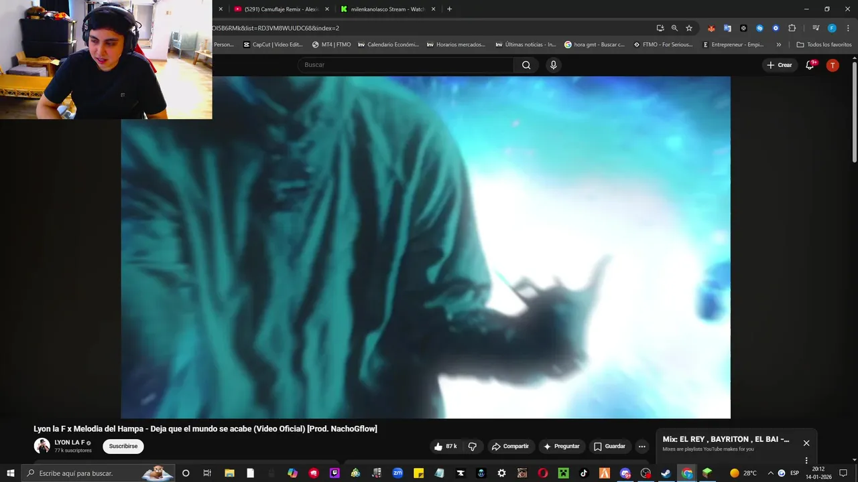Click into YouTube Buscar search field
858x482 pixels.
point(406,65)
